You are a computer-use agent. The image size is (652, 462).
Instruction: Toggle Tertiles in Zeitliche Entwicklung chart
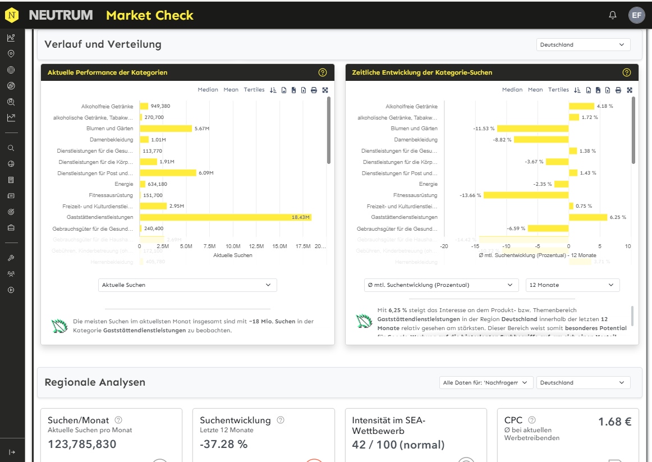click(x=558, y=89)
